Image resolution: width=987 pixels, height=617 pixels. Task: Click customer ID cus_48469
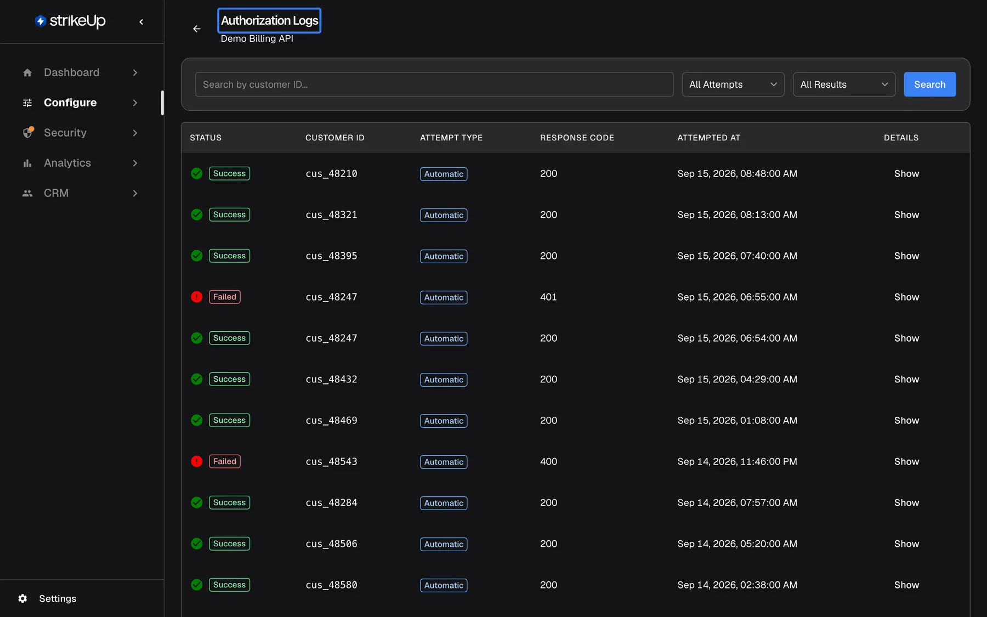tap(331, 421)
